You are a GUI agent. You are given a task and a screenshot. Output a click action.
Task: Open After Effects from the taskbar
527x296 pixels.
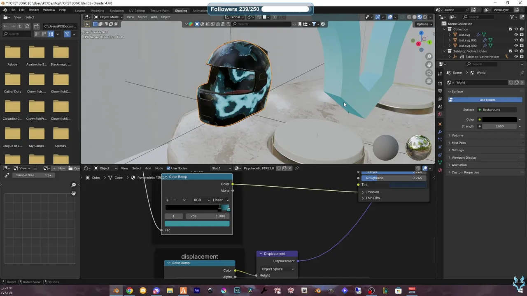[197, 291]
